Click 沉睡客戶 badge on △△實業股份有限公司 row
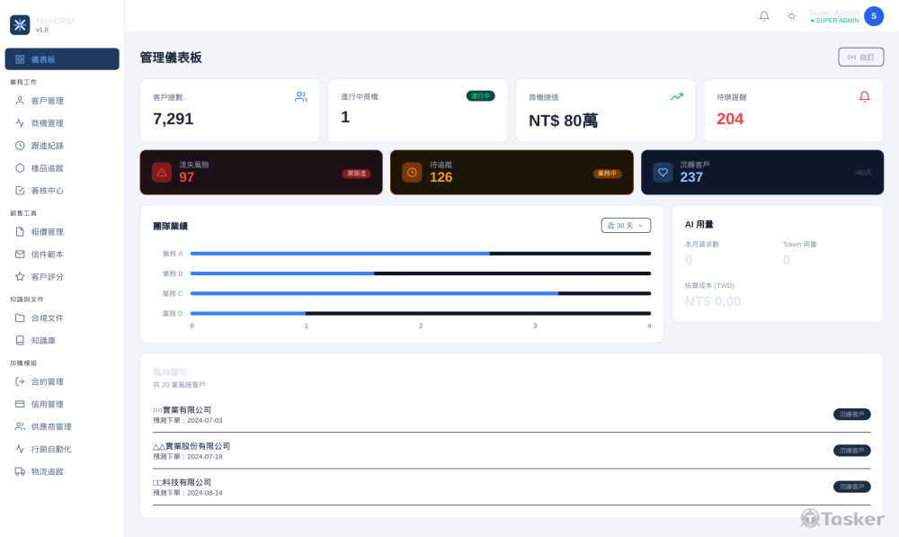Image resolution: width=899 pixels, height=537 pixels. pyautogui.click(x=852, y=451)
